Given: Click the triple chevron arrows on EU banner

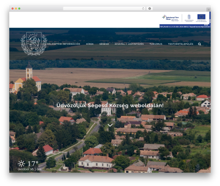Looking at the screenshot, I should (x=206, y=25).
